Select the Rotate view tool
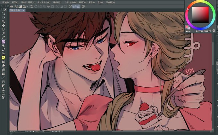Screen dimensions: 218x135 [x=4, y=18]
